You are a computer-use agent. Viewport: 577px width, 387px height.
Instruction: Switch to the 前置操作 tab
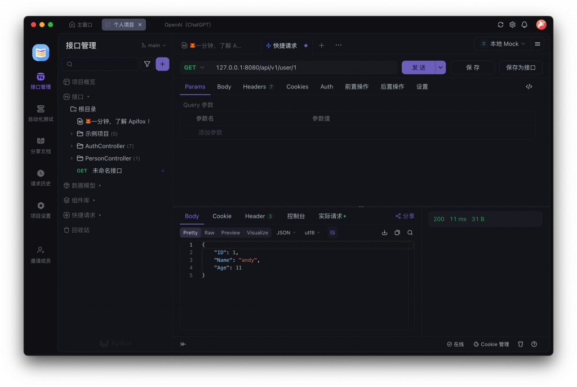click(357, 87)
